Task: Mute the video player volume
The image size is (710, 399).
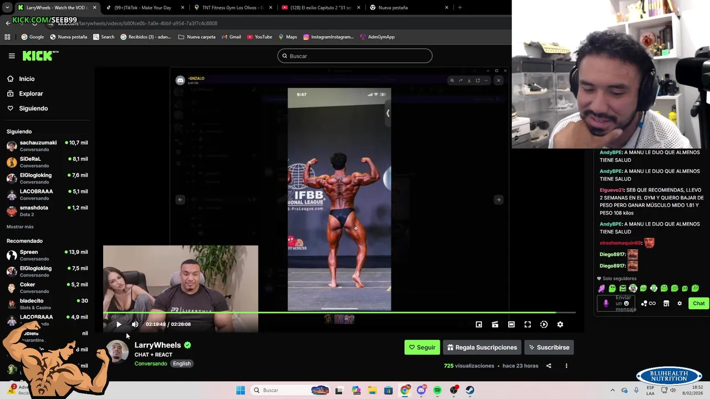Action: pos(135,324)
